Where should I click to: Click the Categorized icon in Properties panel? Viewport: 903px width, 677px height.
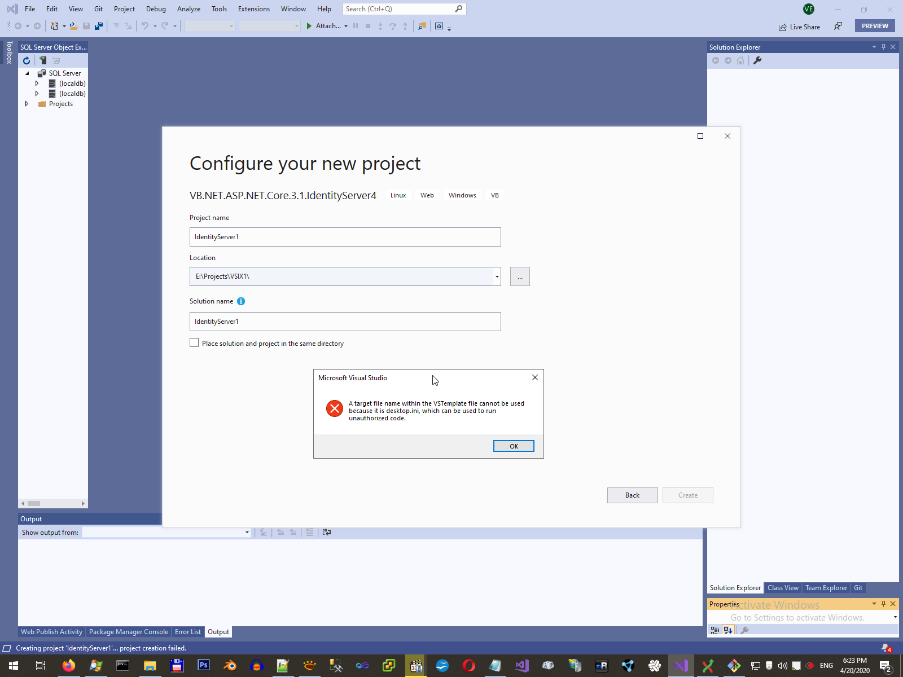[x=715, y=630]
